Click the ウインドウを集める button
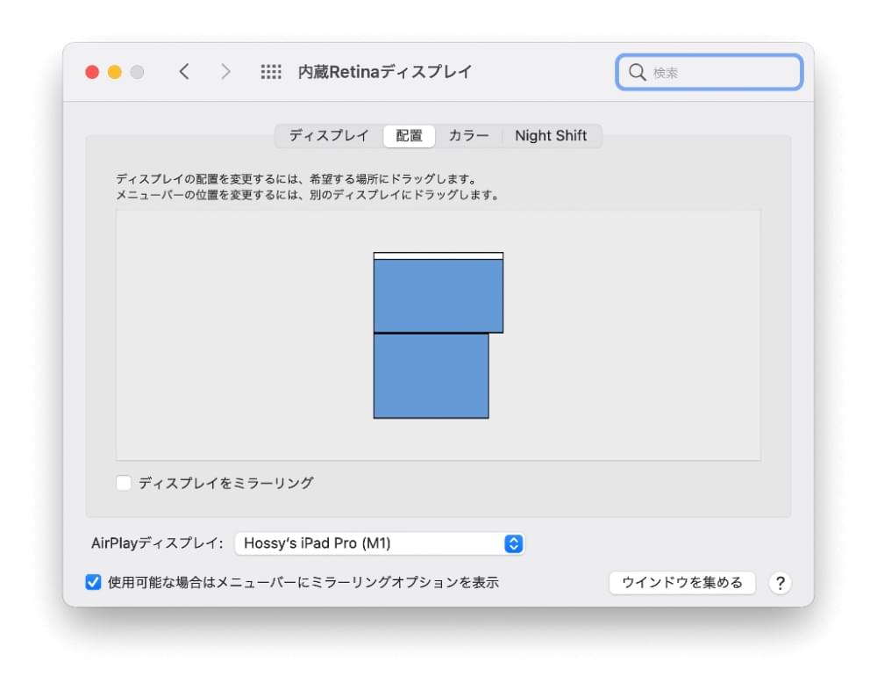The height and width of the screenshot is (690, 877). [x=681, y=583]
